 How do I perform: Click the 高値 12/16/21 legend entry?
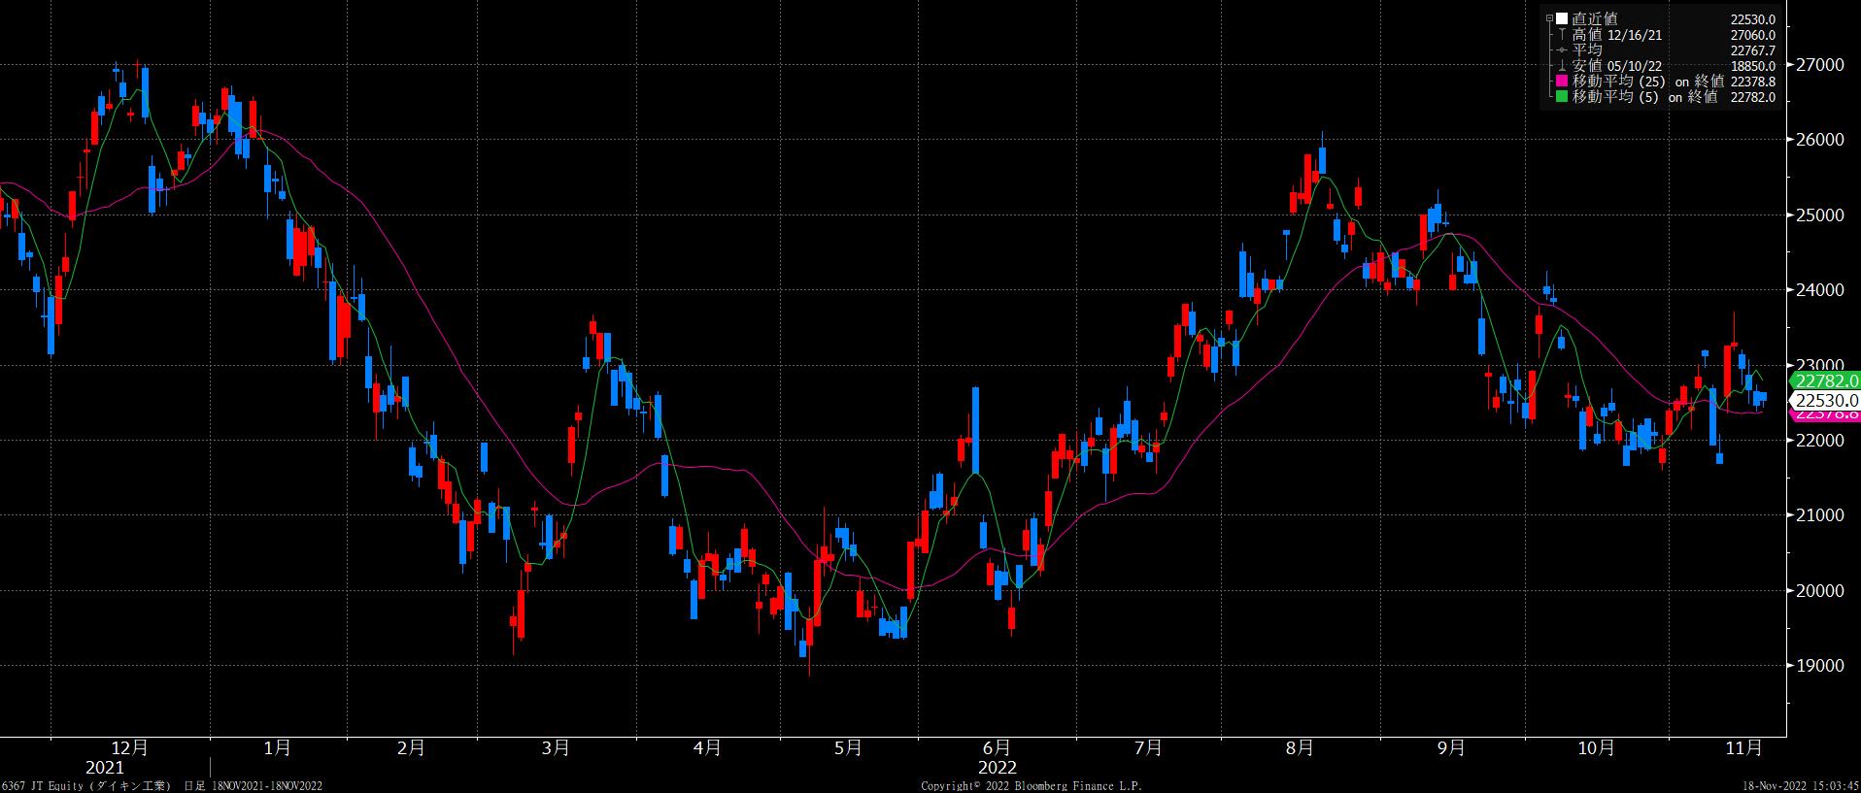(1618, 34)
